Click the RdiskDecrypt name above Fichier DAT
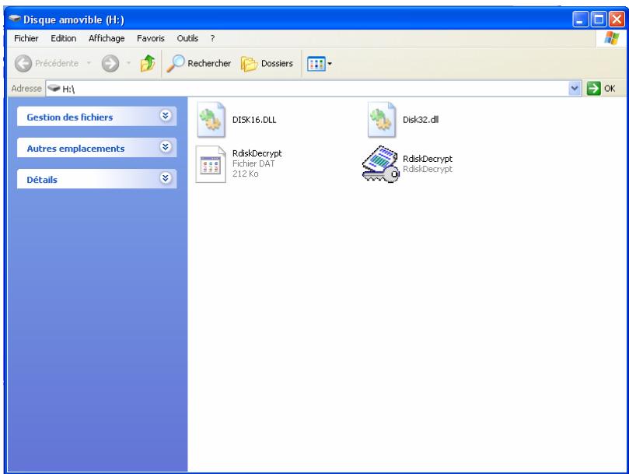 (257, 153)
